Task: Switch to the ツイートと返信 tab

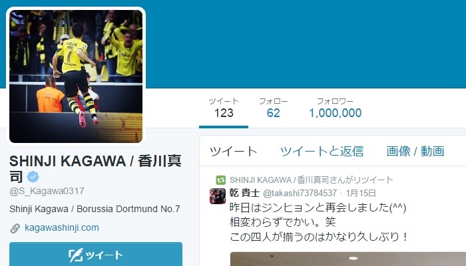Action: [x=322, y=152]
